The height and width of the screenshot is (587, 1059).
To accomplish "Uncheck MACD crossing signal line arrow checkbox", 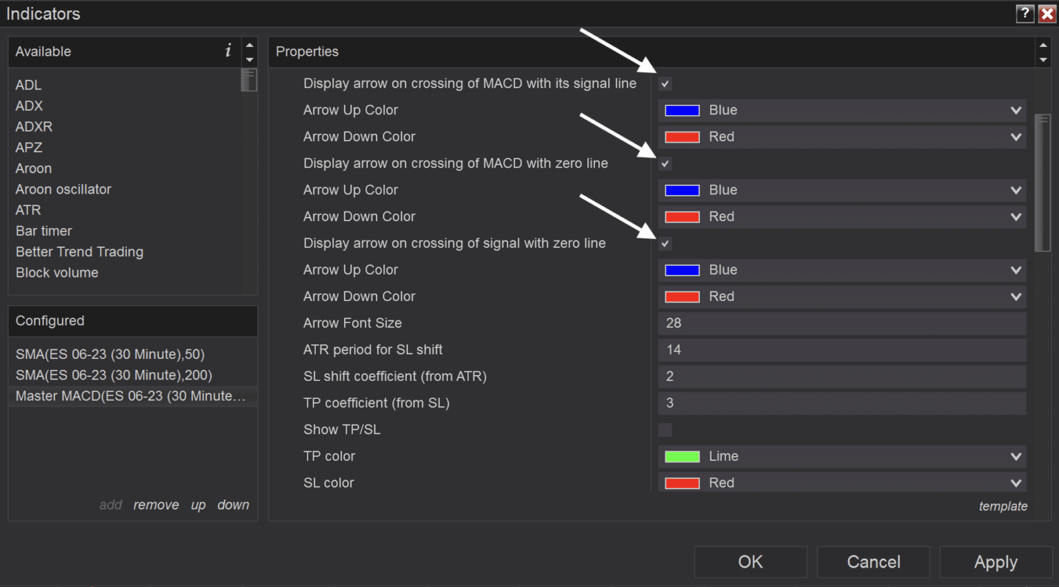I will pyautogui.click(x=665, y=84).
